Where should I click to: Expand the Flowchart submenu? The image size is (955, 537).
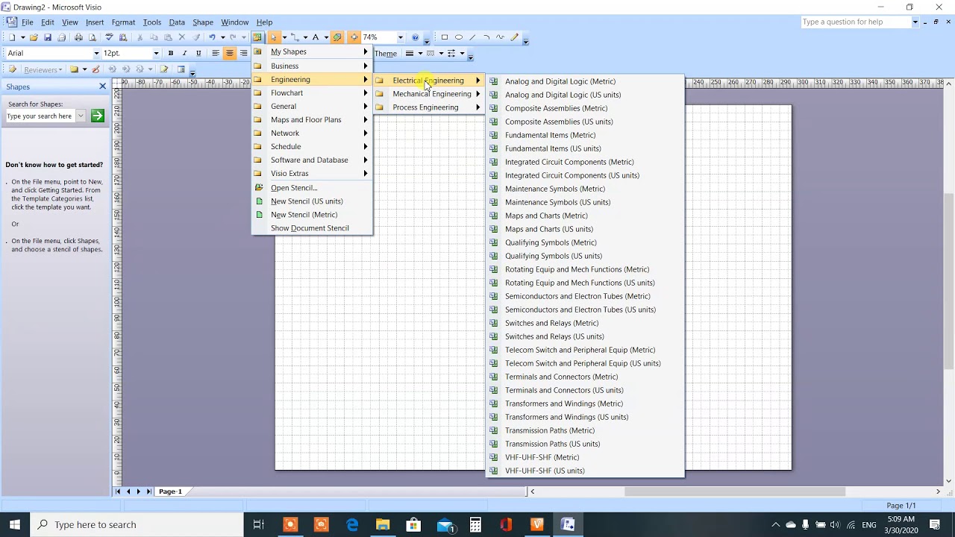click(x=312, y=93)
